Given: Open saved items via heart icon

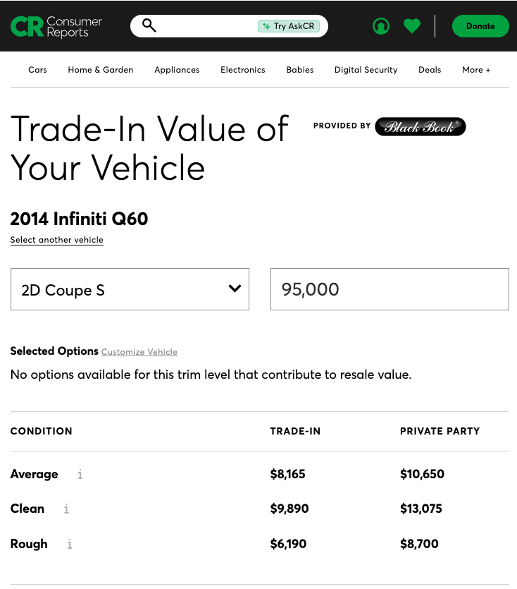Looking at the screenshot, I should 411,25.
